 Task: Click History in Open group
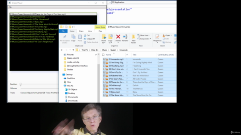click(x=167, y=42)
